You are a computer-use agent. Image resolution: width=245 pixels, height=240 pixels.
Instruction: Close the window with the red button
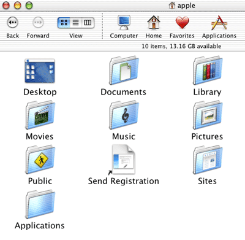[x=6, y=6]
